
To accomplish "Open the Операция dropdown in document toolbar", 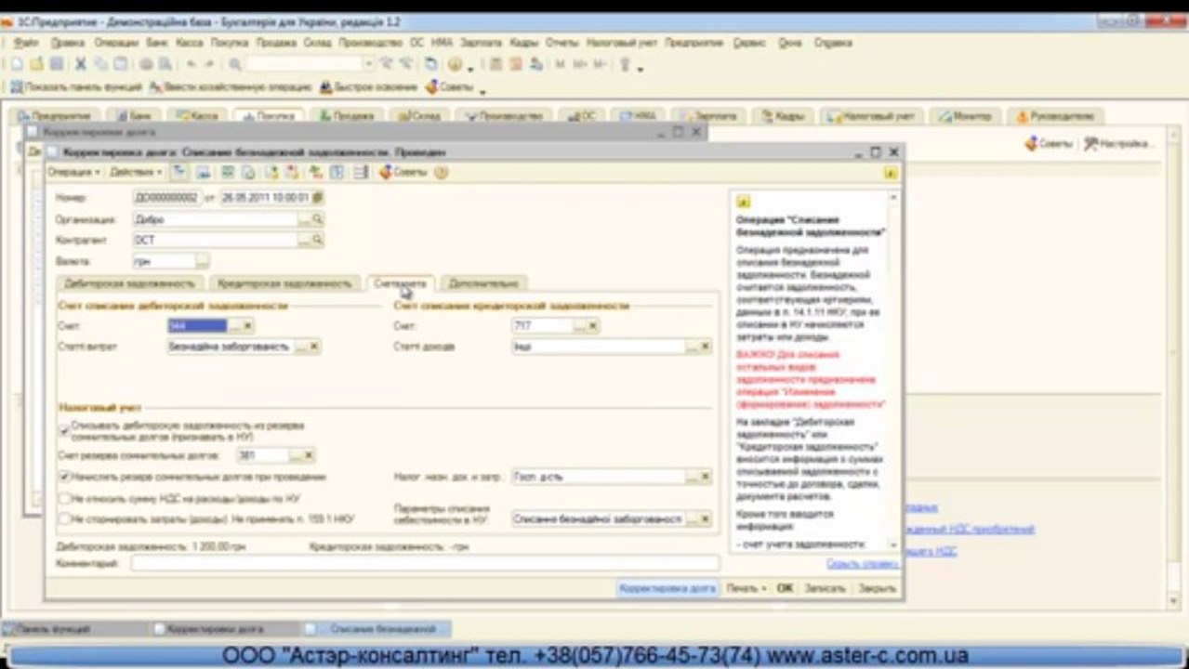I will click(x=73, y=172).
